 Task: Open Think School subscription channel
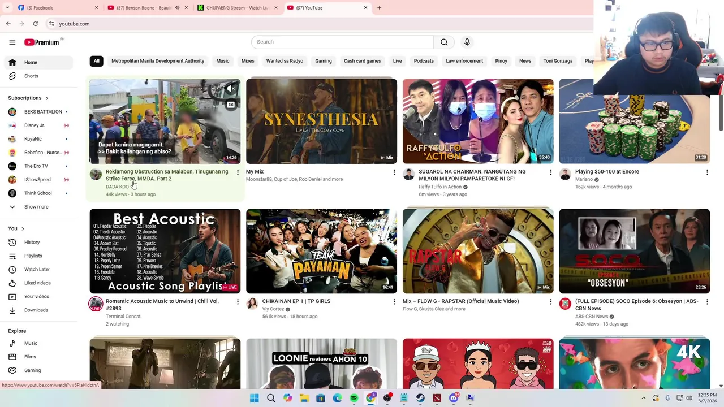(x=40, y=193)
